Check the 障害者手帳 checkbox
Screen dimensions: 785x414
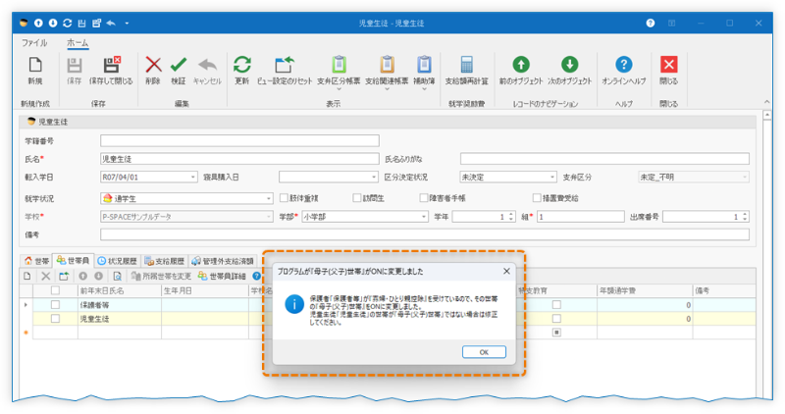(x=424, y=197)
